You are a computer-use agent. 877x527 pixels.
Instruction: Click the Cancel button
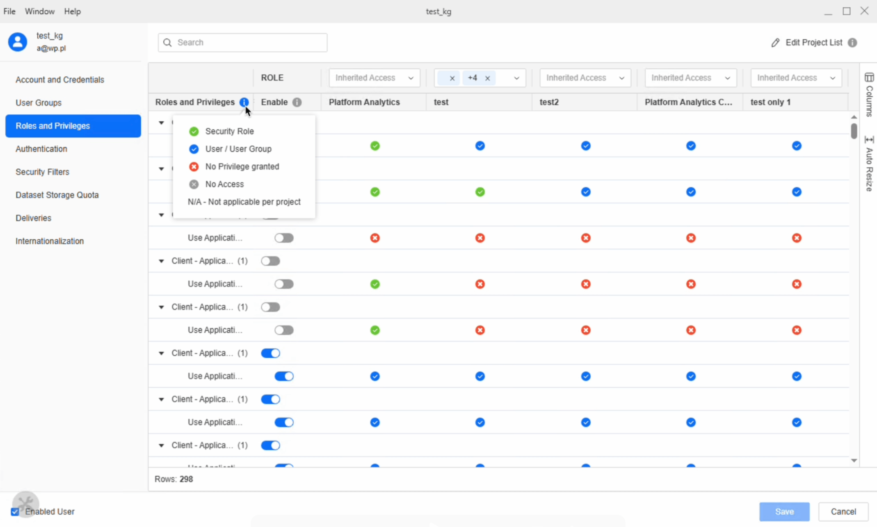(843, 511)
